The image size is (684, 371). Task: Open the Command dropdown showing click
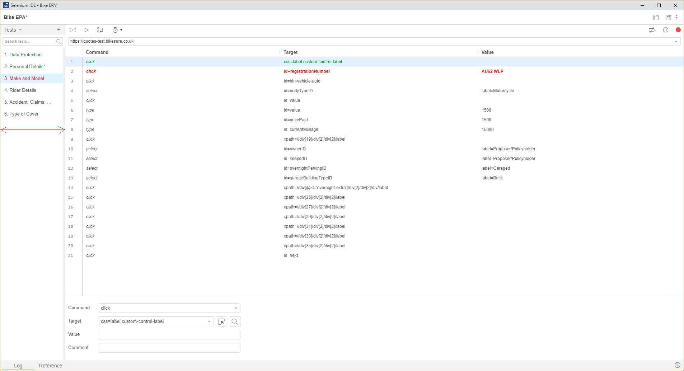tap(236, 308)
